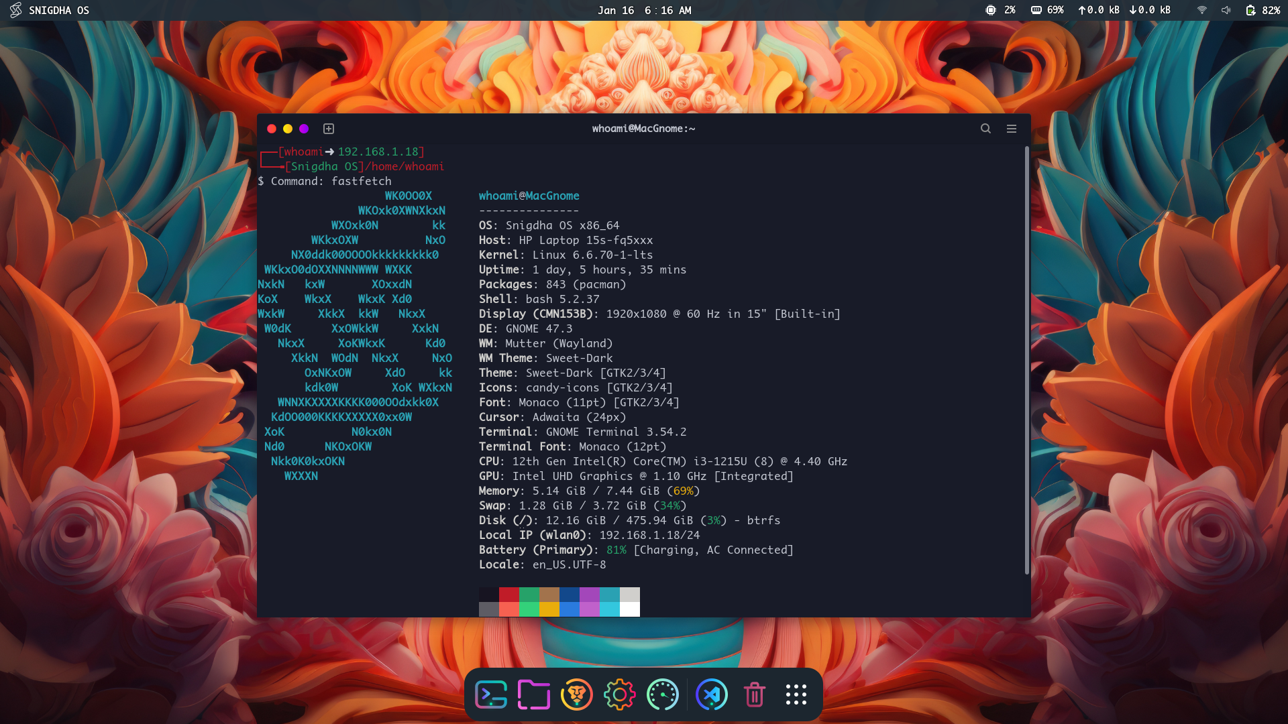The width and height of the screenshot is (1288, 724).
Task: Click 'GNOME Terminal 3.54.2' value
Action: [x=616, y=432]
